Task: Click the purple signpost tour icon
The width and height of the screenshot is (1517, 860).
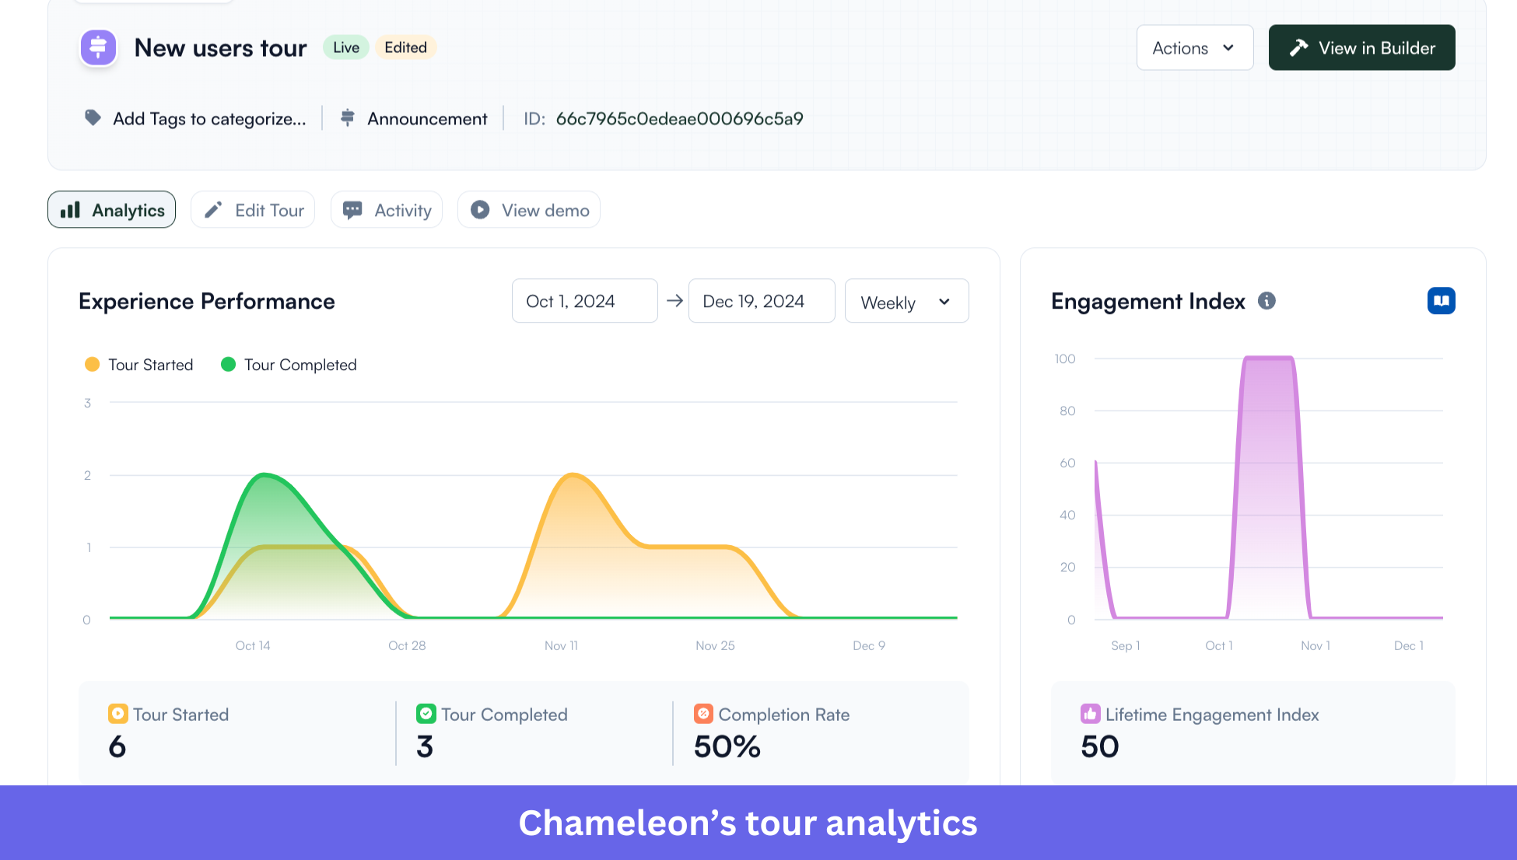Action: point(99,48)
